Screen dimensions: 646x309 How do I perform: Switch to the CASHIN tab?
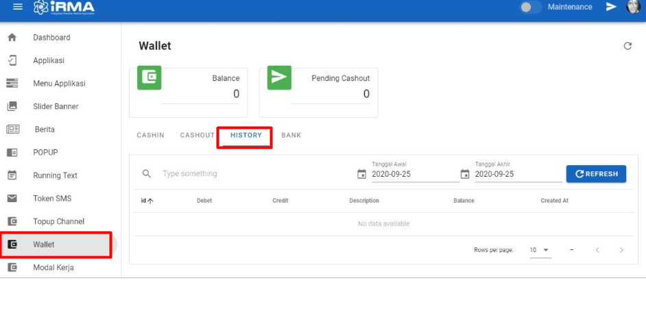click(150, 136)
